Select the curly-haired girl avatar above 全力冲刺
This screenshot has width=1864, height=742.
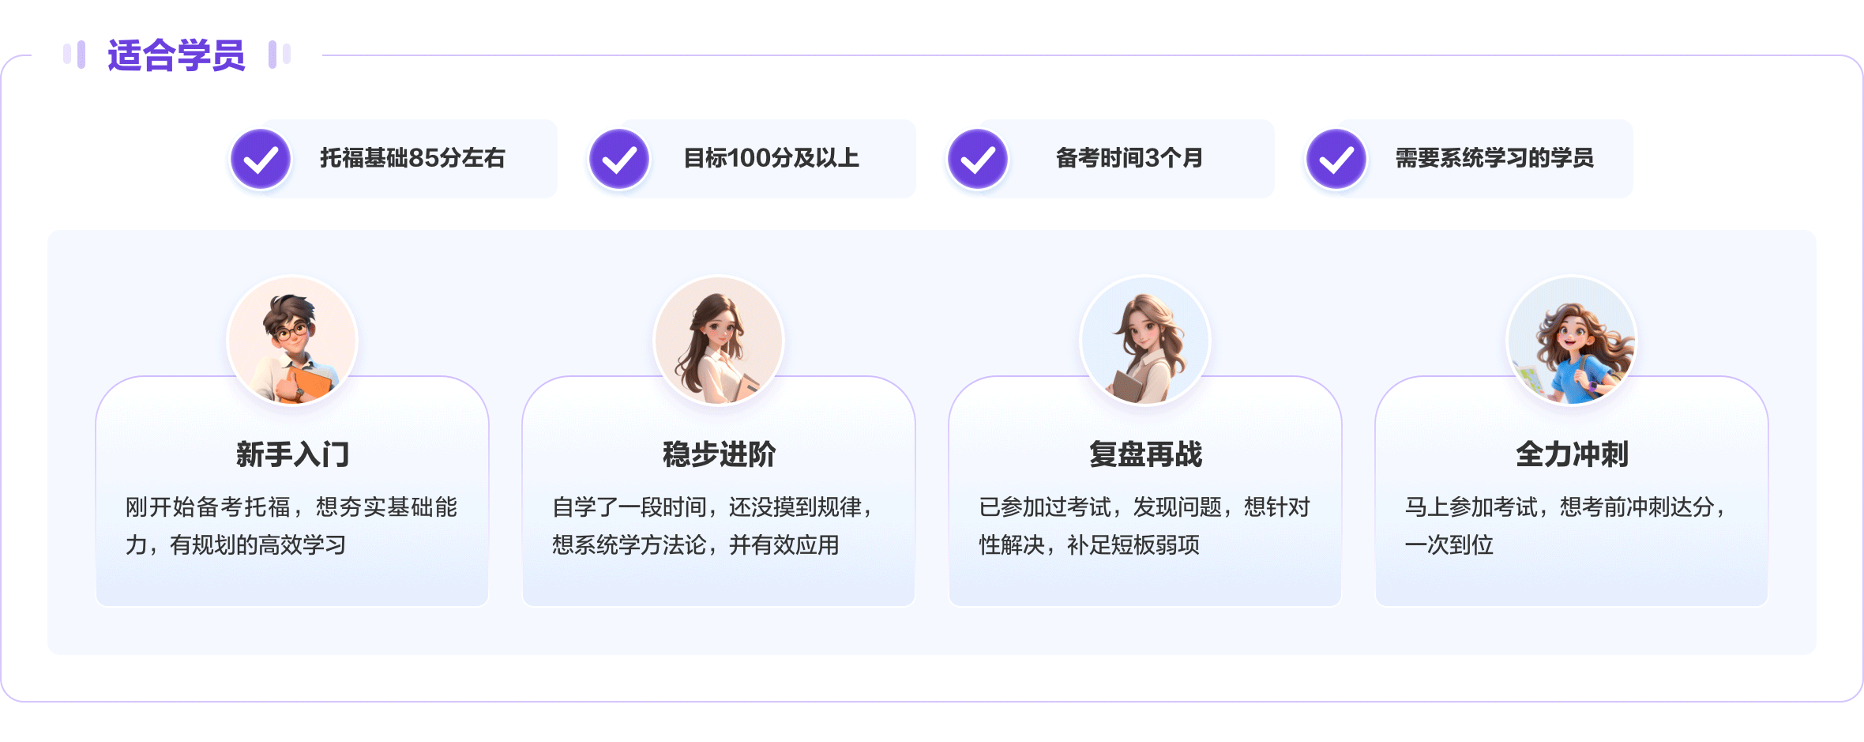pyautogui.click(x=1572, y=341)
